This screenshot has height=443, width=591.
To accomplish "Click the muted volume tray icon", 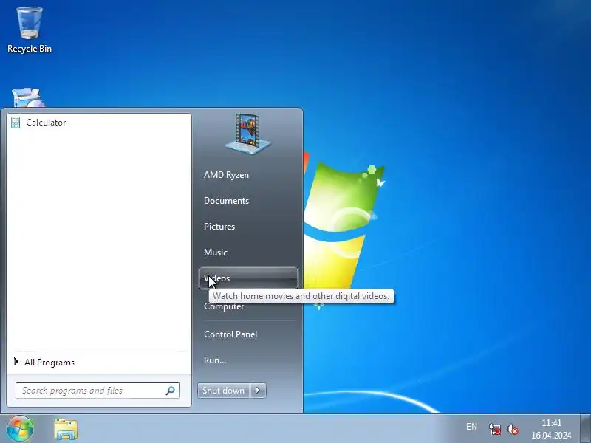I will (513, 429).
